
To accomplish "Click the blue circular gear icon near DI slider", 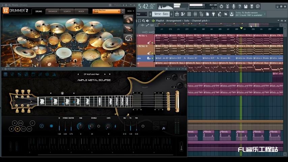I will [51, 126].
